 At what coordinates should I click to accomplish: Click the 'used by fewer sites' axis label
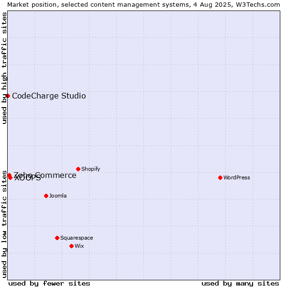49,284
